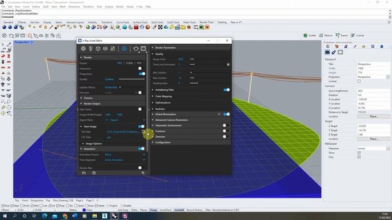Open the Time Segment dropdown

click(x=144, y=160)
